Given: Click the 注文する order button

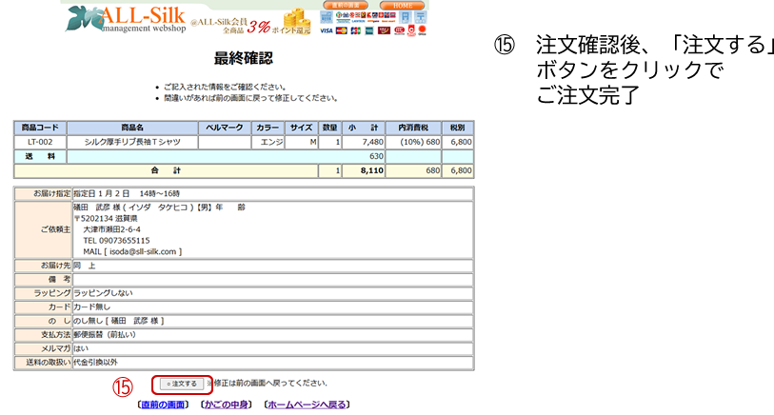Looking at the screenshot, I should (x=182, y=384).
